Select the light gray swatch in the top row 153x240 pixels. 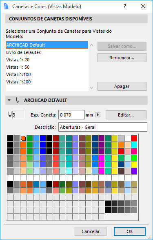tap(121, 138)
